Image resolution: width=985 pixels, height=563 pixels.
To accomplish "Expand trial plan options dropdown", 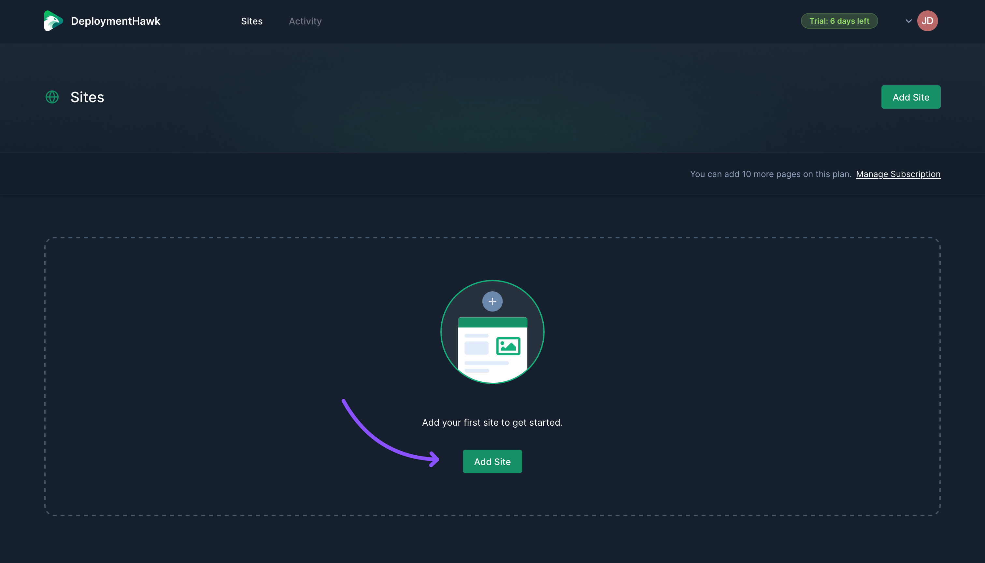I will tap(909, 21).
